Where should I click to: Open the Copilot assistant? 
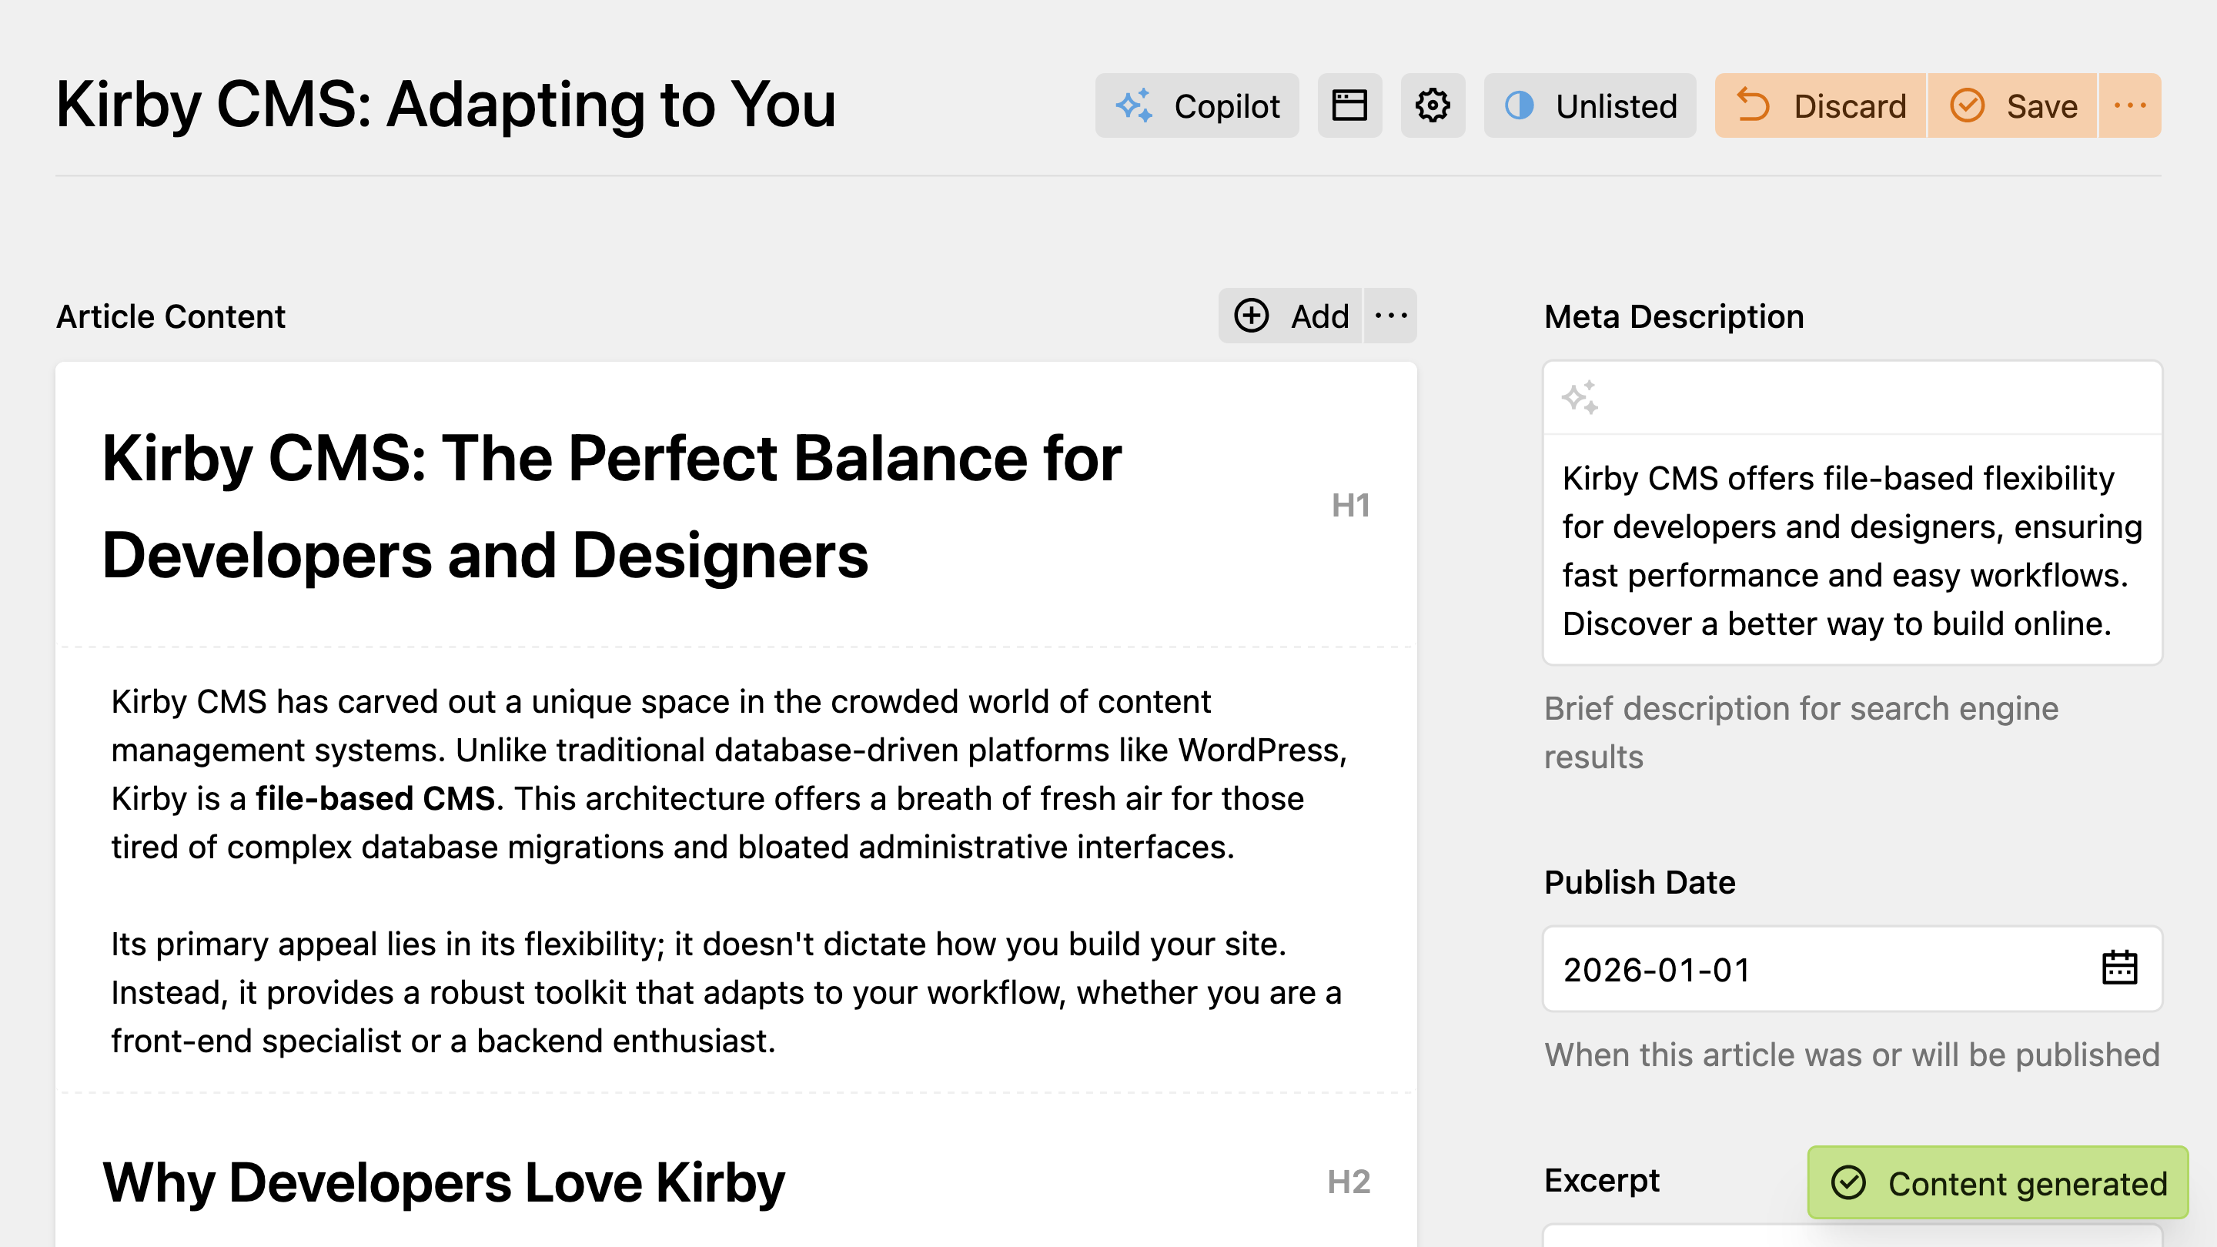(1197, 105)
